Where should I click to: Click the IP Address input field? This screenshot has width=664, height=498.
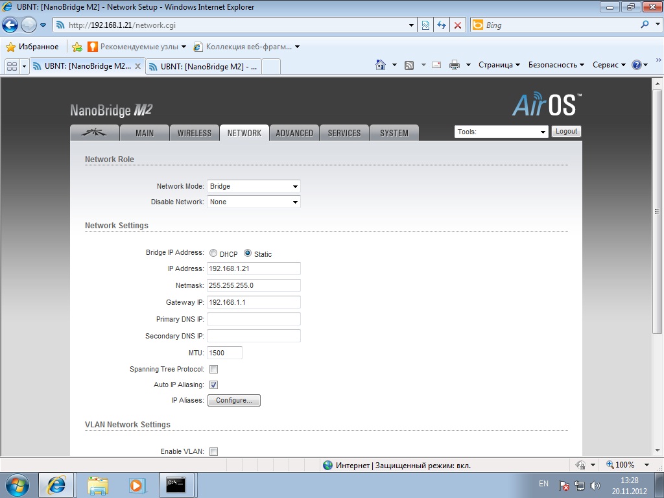click(x=254, y=268)
